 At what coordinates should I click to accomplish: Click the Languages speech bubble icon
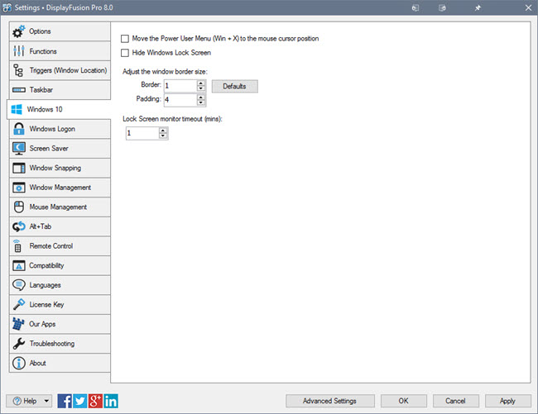coord(19,285)
